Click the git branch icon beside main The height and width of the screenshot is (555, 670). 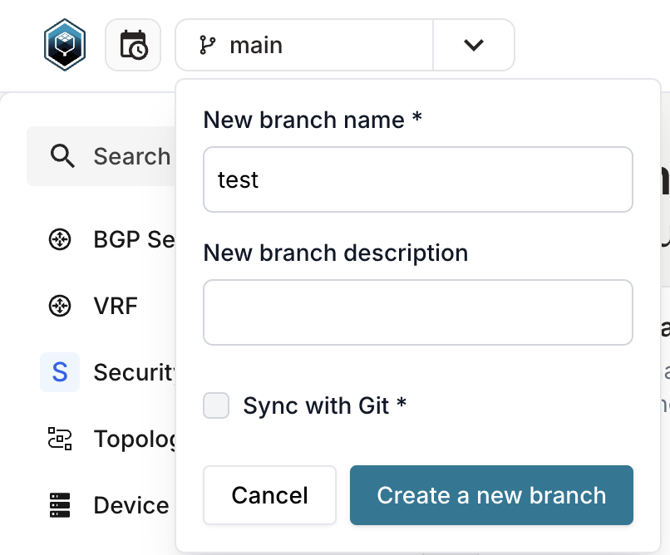[207, 45]
